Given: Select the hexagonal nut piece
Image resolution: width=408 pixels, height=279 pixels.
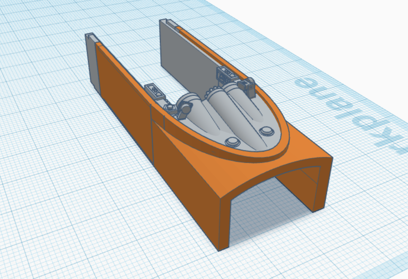Looking at the screenshot, I should point(170,108).
